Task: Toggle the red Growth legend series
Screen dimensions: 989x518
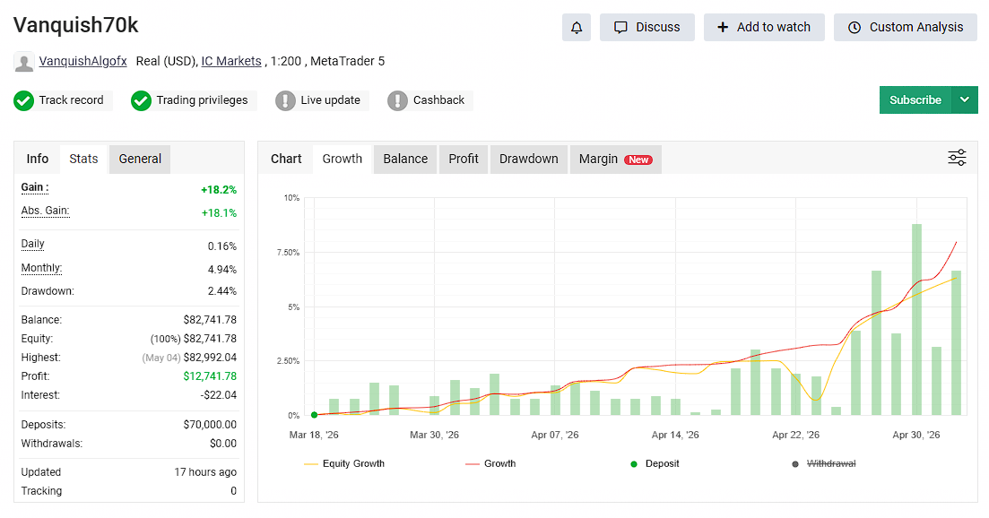Action: tap(490, 464)
